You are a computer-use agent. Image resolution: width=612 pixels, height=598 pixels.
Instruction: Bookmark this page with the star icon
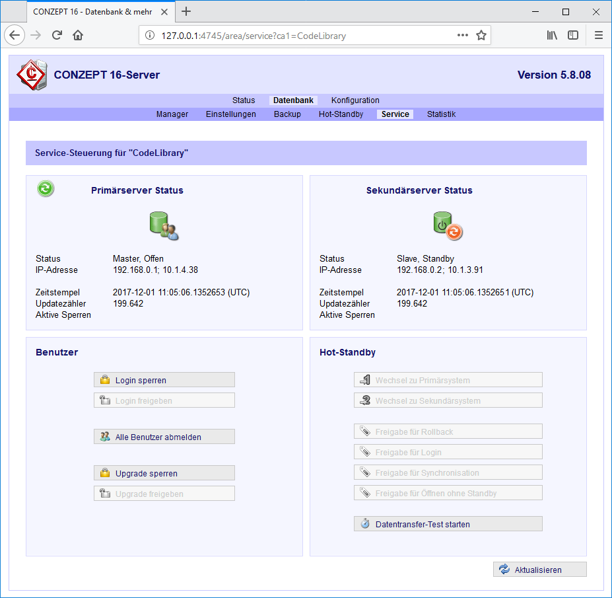tap(481, 36)
